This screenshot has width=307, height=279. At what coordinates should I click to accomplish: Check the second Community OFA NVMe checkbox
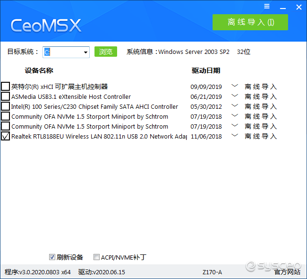pyautogui.click(x=5, y=126)
